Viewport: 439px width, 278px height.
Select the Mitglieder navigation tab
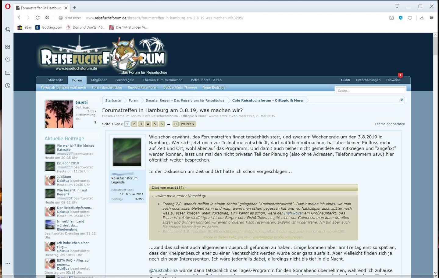(99, 80)
